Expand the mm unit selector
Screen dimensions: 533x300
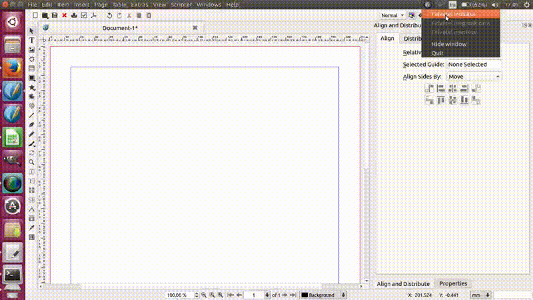coord(480,295)
